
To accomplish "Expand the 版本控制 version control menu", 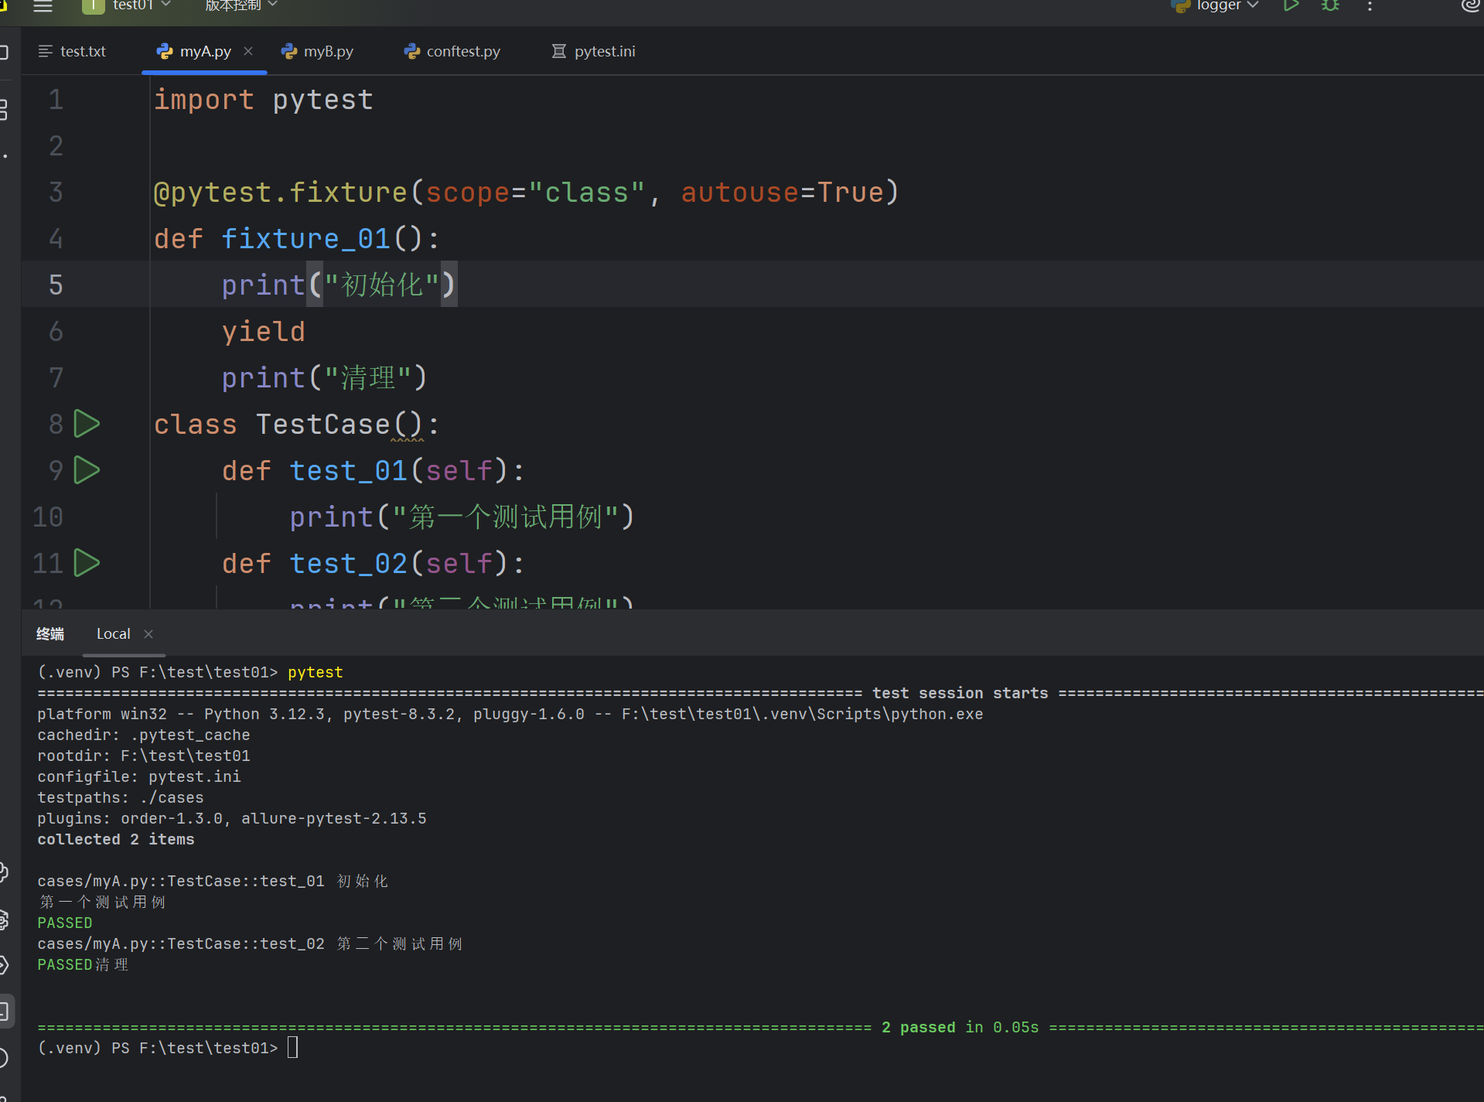I will pos(241,6).
